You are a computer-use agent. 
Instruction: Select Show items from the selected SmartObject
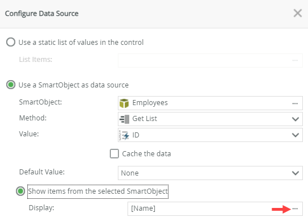20,191
